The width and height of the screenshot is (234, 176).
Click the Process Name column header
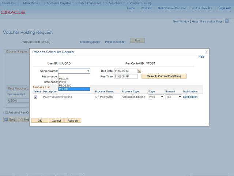104,91
